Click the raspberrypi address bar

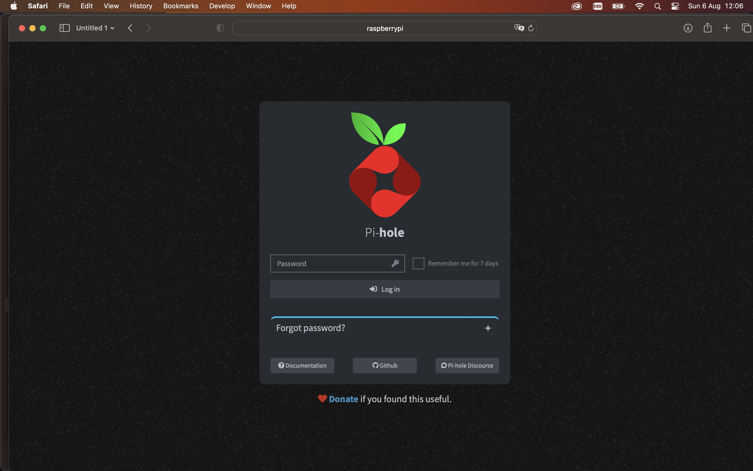click(385, 28)
